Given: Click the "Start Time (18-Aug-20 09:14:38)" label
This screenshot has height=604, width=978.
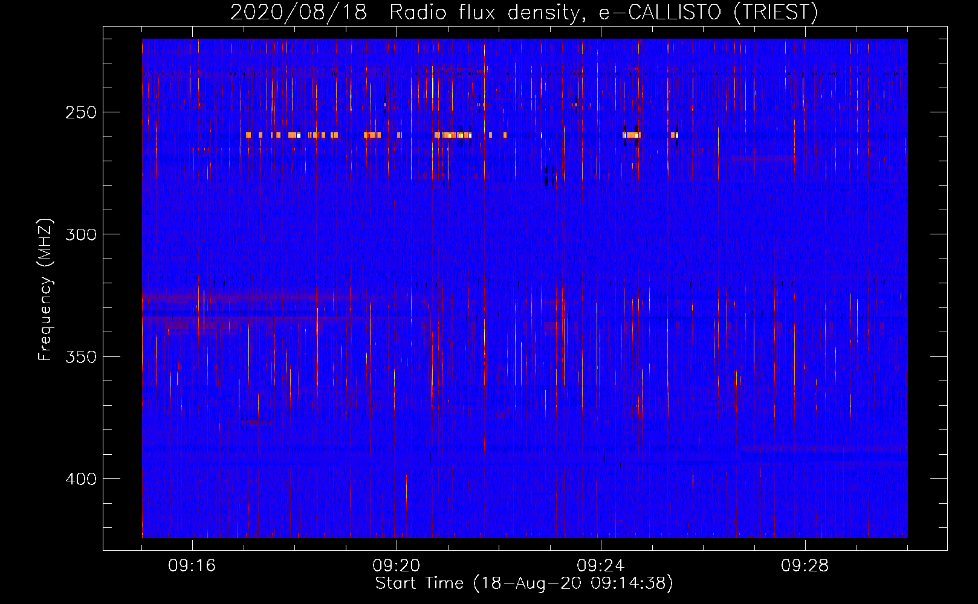Looking at the screenshot, I should click(x=524, y=583).
